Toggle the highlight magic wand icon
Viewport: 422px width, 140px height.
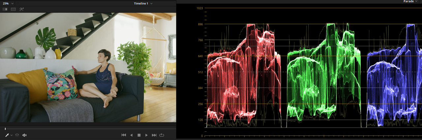pos(22,10)
